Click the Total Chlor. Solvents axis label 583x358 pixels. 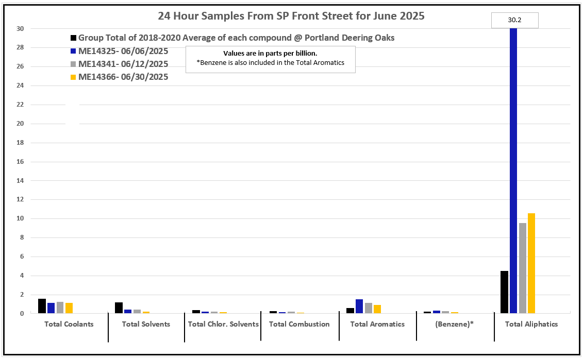(x=223, y=324)
